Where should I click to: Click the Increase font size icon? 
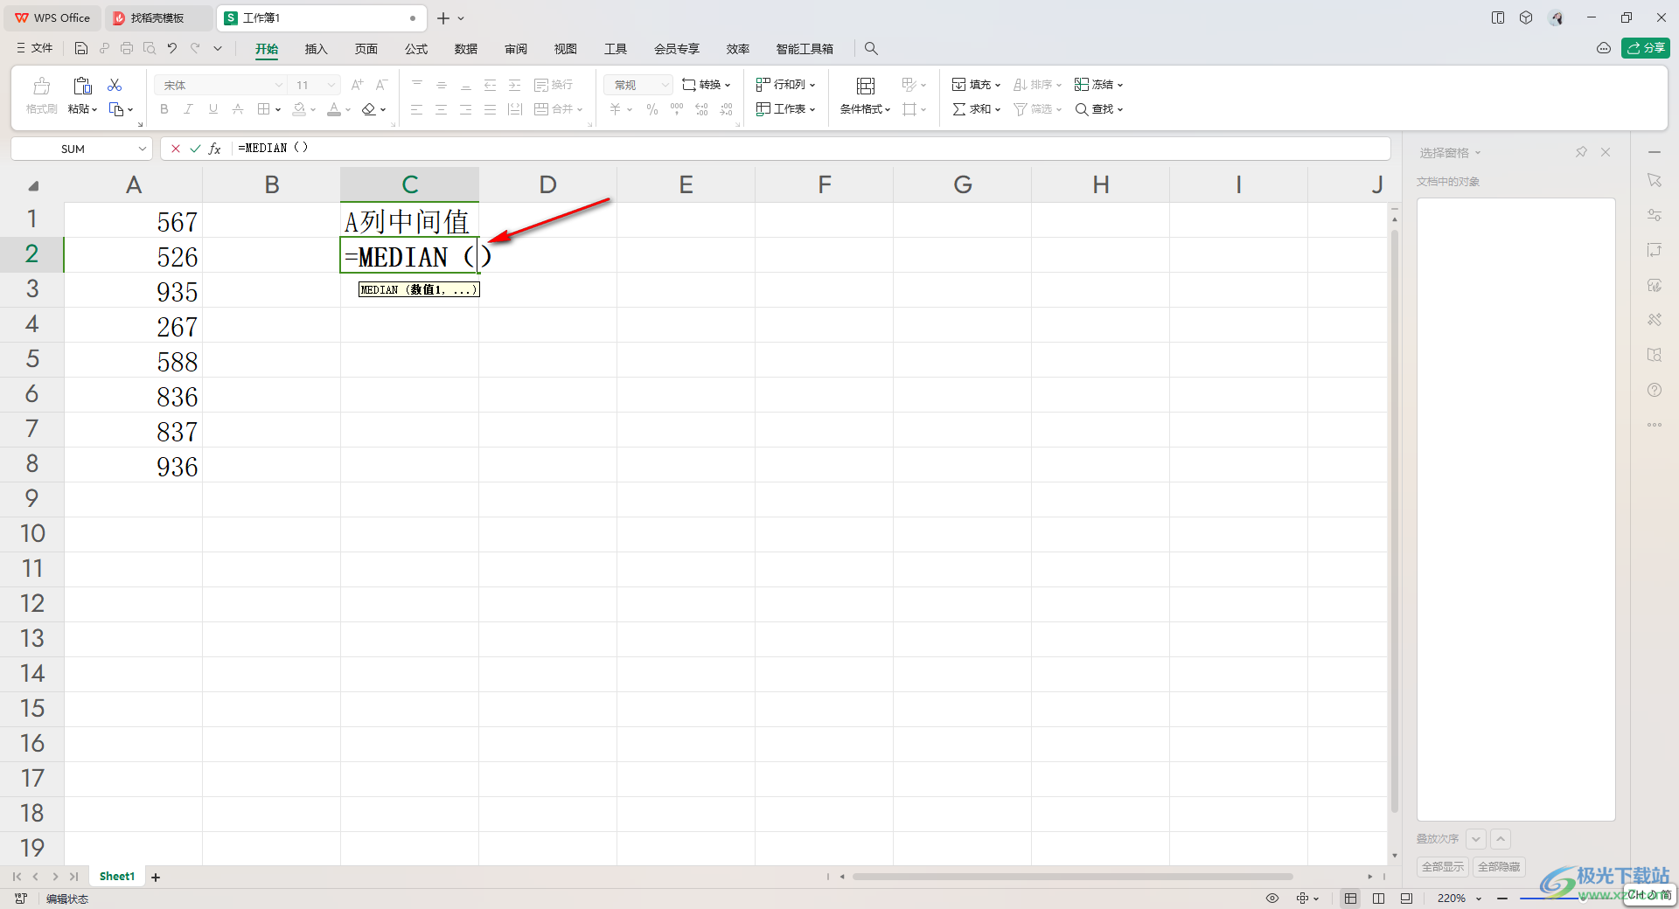357,85
